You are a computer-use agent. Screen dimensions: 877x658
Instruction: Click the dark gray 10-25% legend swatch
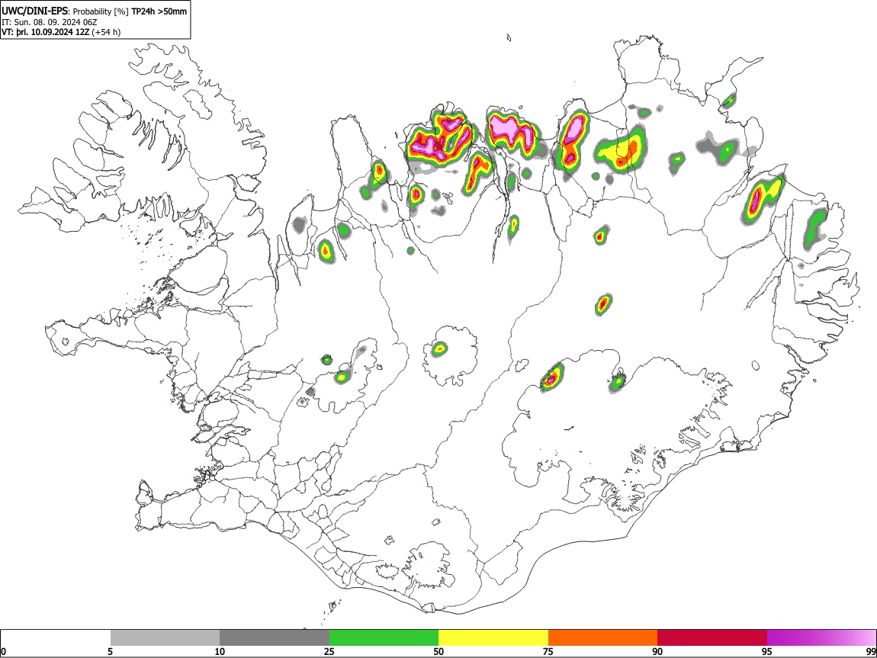pos(275,638)
